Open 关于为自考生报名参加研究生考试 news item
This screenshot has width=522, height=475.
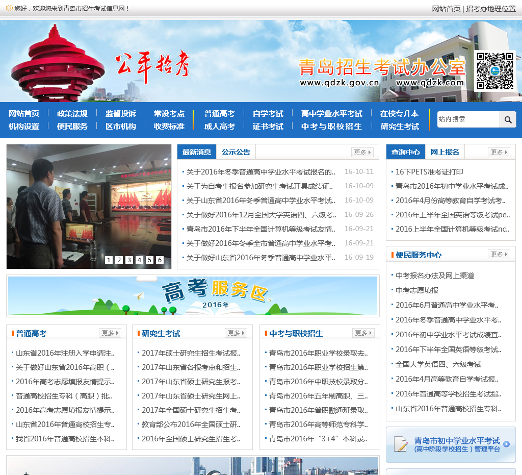click(259, 186)
